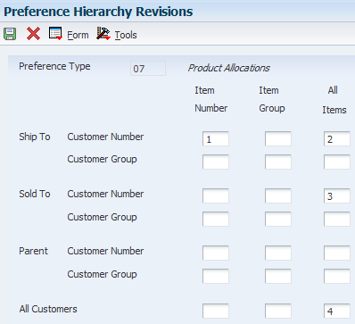
Task: Select Sold To Customer Number All Items field
Action: (x=337, y=195)
